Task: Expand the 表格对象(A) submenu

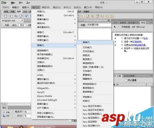Action: coord(54,36)
